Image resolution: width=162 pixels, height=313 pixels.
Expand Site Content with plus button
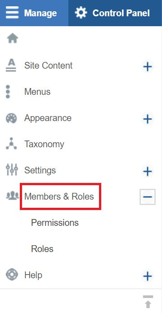148,67
